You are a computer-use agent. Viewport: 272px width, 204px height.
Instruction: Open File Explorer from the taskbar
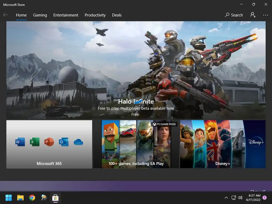20,198
